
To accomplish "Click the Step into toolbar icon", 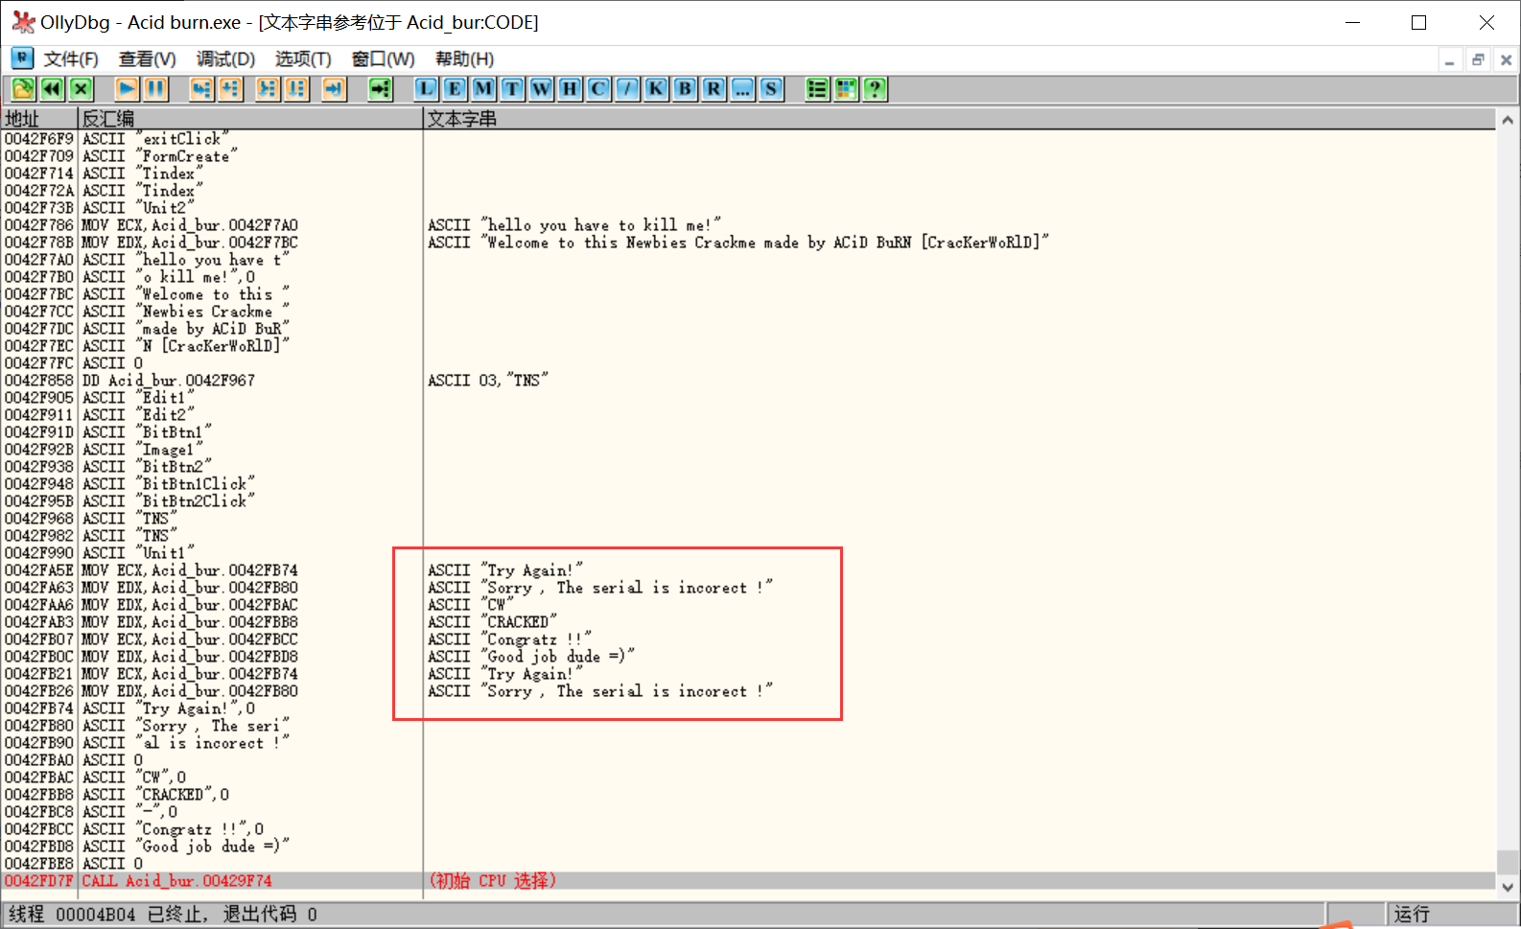I will [x=201, y=89].
